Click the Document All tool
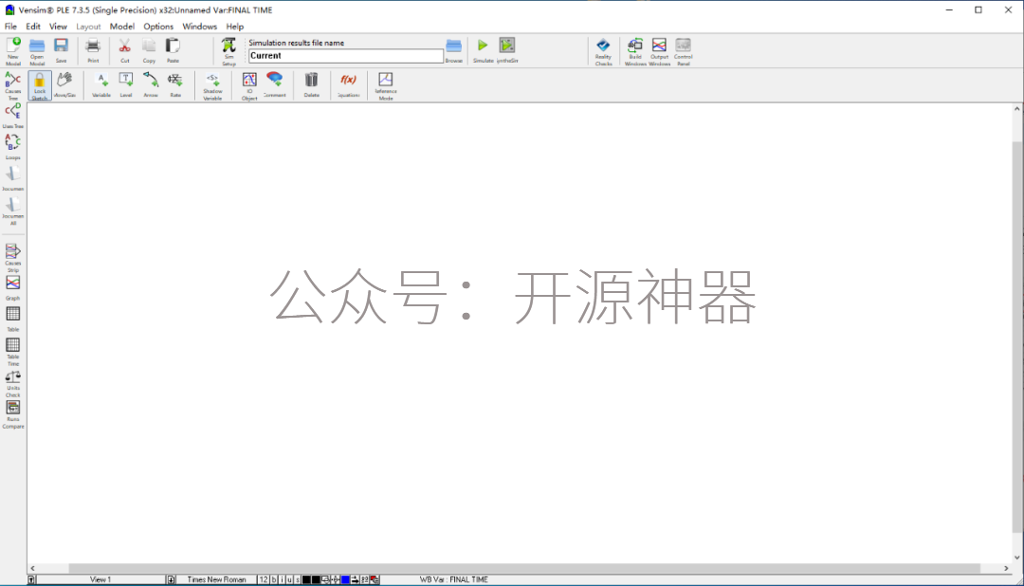 point(13,211)
